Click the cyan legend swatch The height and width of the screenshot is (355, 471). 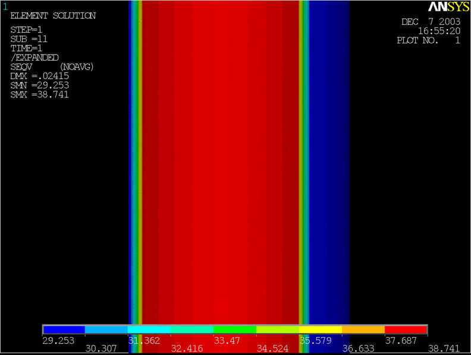pos(149,330)
